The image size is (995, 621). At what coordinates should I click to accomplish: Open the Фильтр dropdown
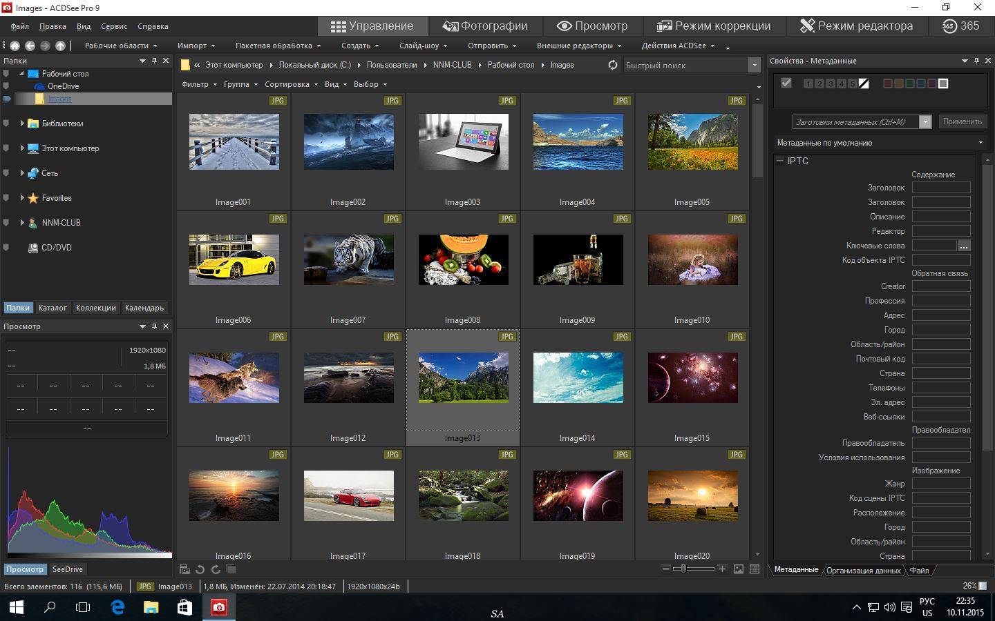(198, 84)
